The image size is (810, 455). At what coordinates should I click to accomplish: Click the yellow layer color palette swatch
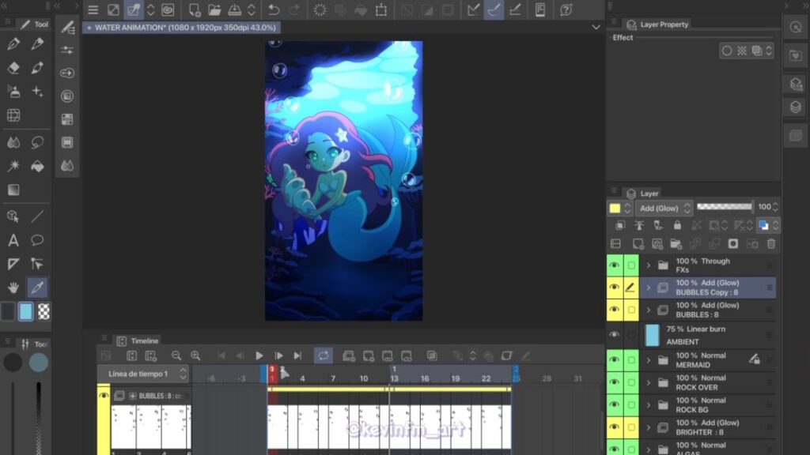[x=615, y=209]
